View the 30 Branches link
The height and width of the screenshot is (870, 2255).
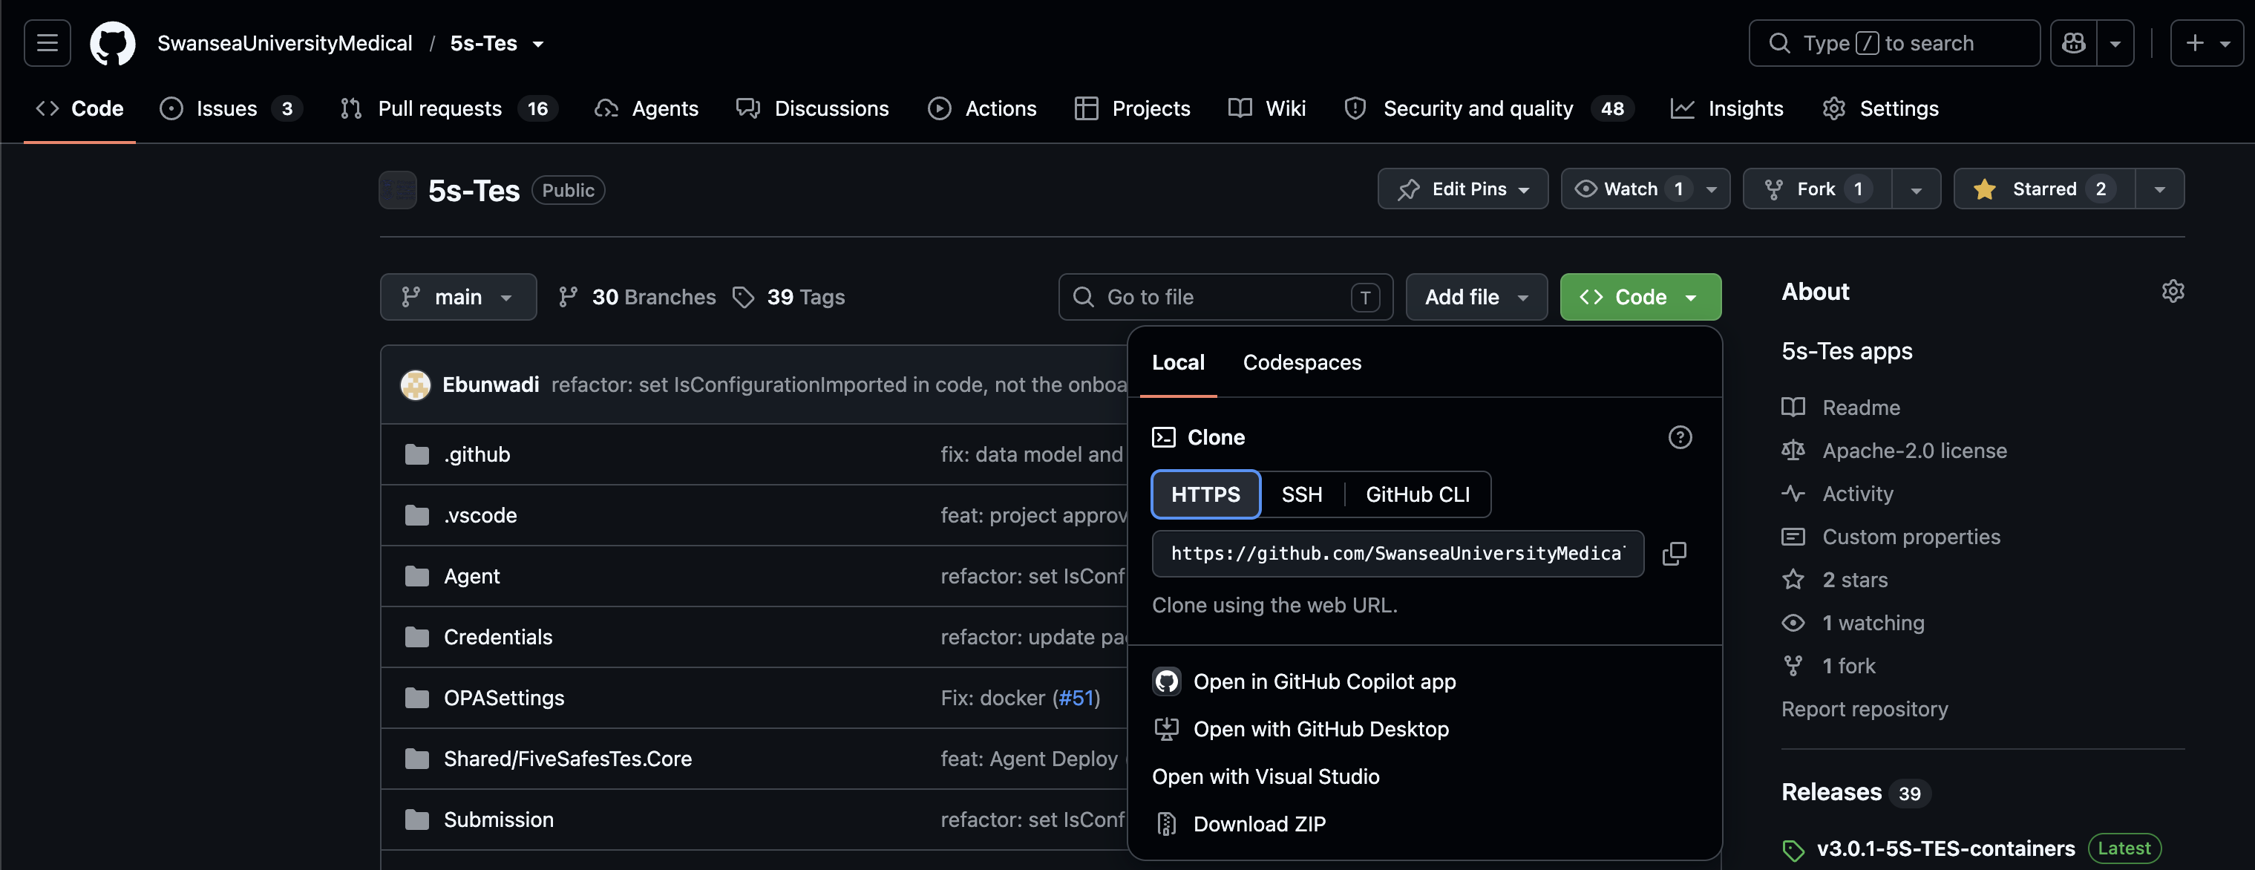pyautogui.click(x=638, y=298)
